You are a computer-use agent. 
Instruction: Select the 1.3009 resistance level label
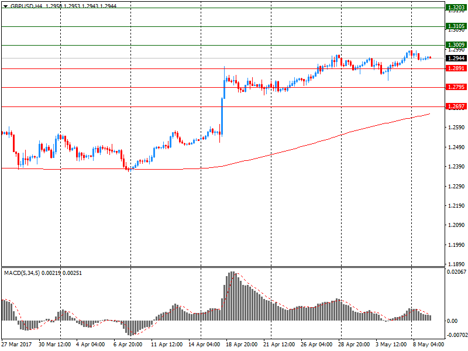(x=456, y=45)
